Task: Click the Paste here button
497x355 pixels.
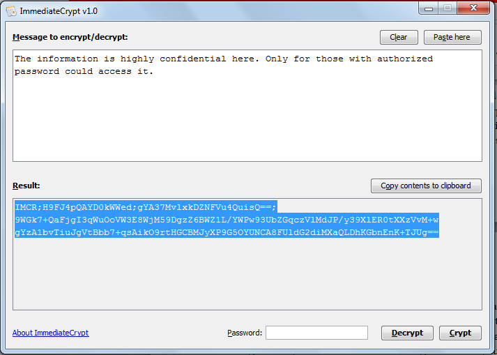Action: point(452,37)
